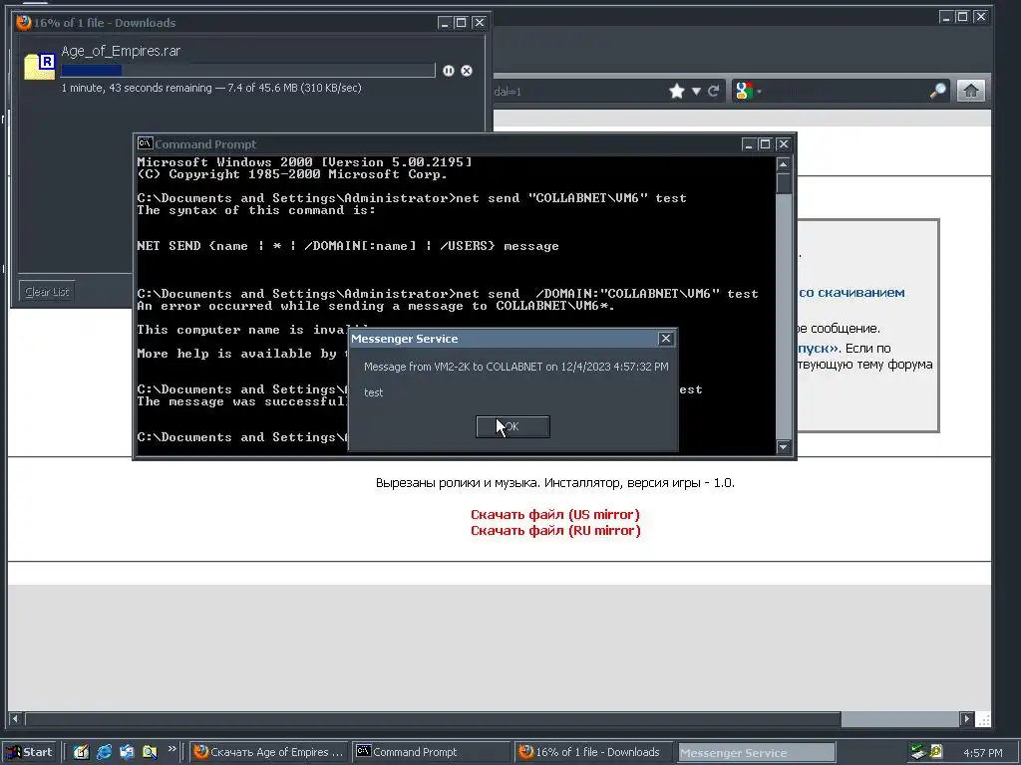Switch to Messenger Service taskbar button
This screenshot has height=765, width=1021.
[x=756, y=753]
